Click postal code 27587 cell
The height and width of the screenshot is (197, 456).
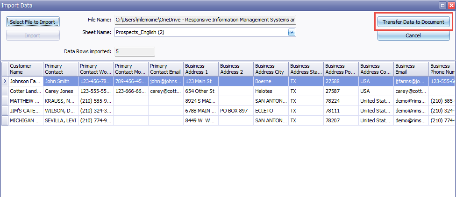pyautogui.click(x=341, y=91)
